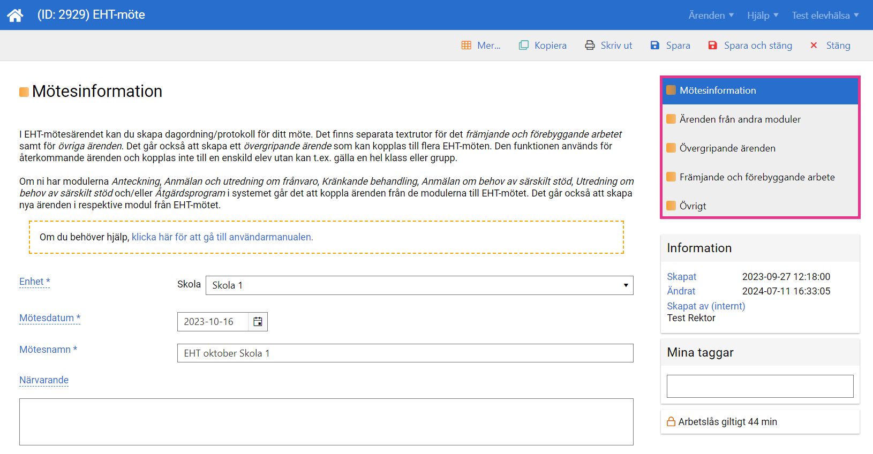Click the Mer... toolbar button
873x454 pixels.
tap(481, 46)
